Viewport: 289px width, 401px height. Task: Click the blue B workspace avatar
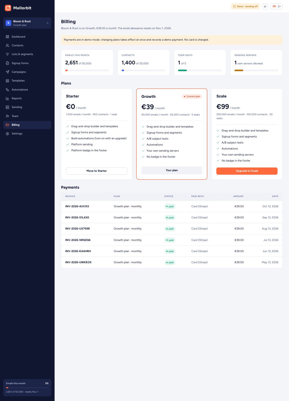click(8, 23)
